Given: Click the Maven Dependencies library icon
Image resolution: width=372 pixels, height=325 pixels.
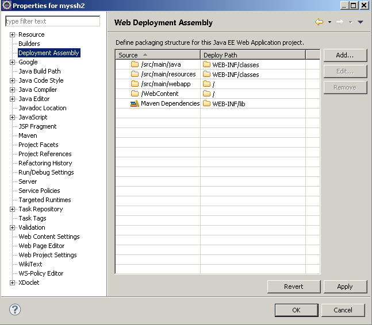Looking at the screenshot, I should (135, 103).
